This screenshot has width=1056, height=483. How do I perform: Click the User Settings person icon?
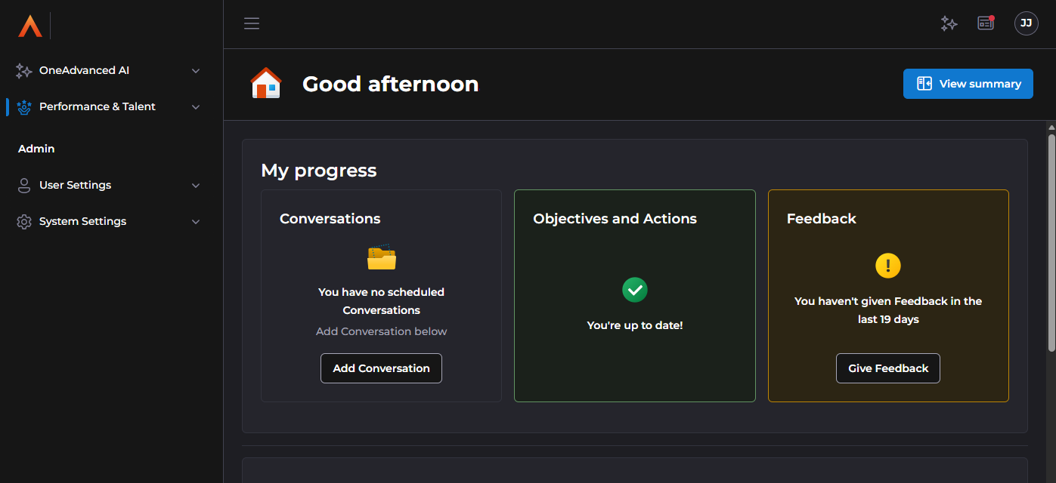24,185
